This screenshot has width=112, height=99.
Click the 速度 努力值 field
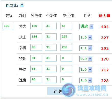[x=66, y=80]
